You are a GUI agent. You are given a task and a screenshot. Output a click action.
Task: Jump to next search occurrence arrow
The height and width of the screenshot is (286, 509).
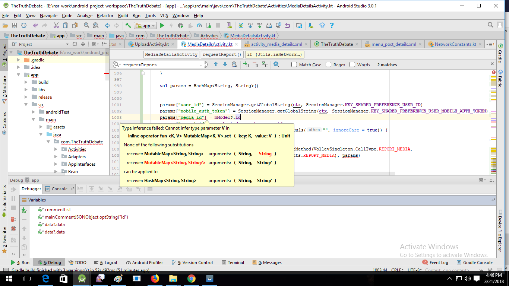click(225, 64)
